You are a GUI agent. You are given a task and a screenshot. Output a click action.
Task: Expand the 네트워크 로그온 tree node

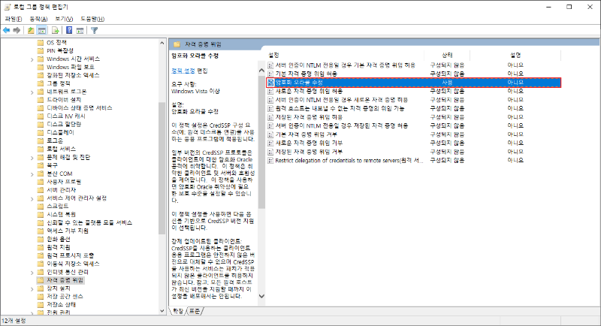(x=32, y=91)
